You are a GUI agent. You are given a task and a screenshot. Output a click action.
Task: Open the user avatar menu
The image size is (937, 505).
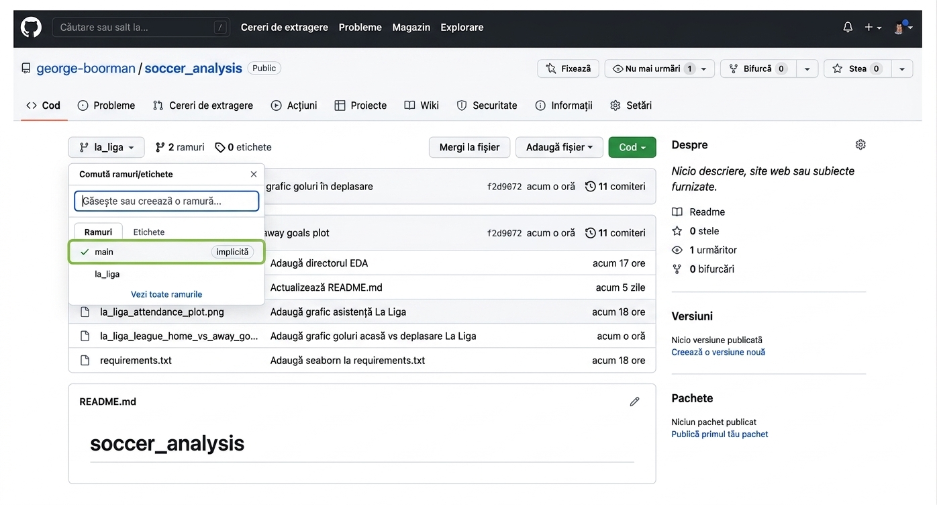coord(903,28)
